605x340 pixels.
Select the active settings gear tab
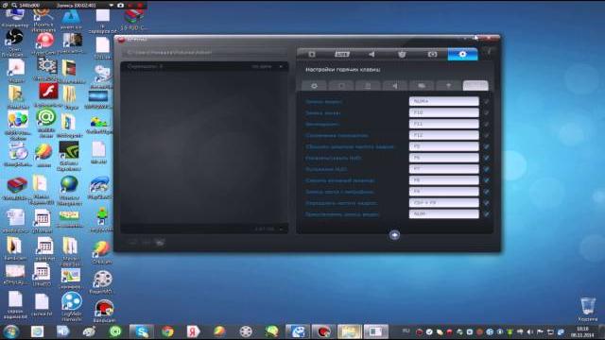click(462, 55)
